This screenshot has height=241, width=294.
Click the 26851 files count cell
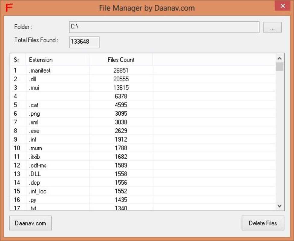coord(121,70)
